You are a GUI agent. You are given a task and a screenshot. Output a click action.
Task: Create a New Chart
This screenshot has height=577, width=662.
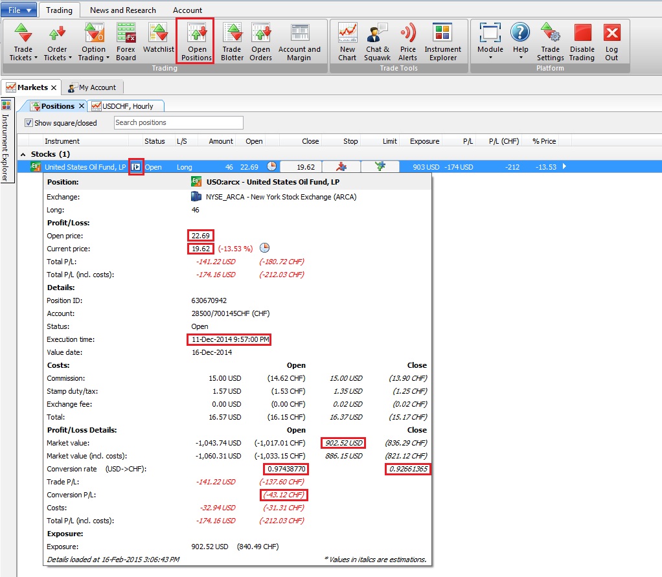pos(347,42)
